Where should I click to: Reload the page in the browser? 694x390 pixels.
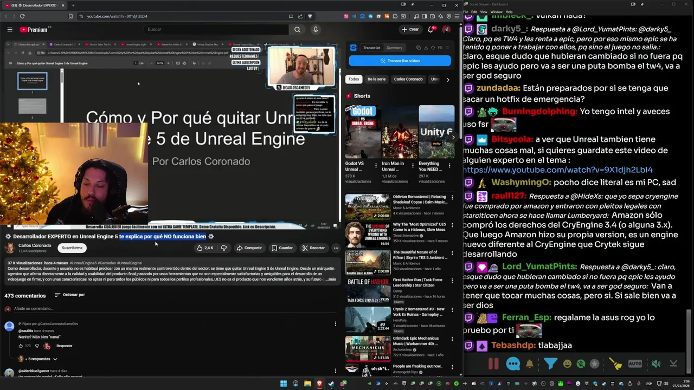click(22, 16)
